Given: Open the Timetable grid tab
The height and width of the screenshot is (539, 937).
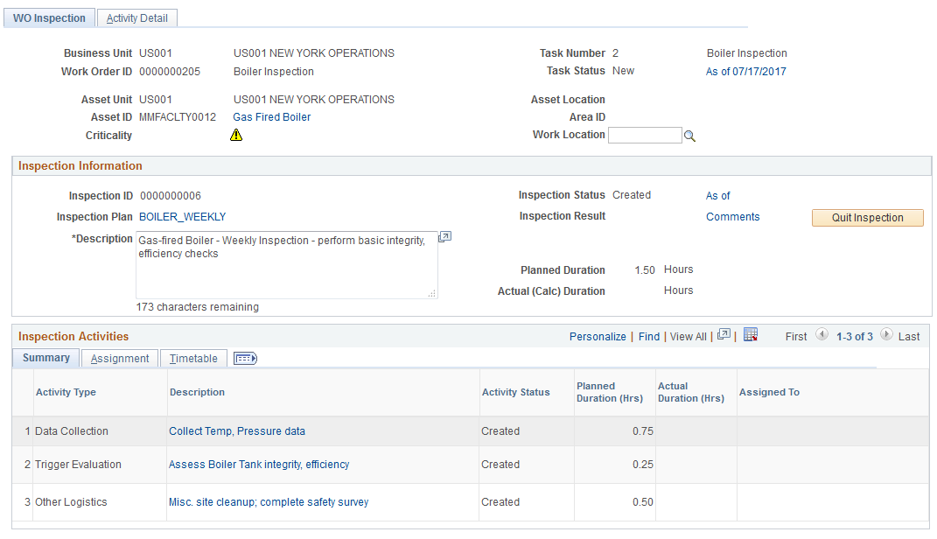Looking at the screenshot, I should coord(193,359).
